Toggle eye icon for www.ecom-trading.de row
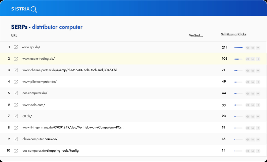This screenshot has width=267, height=162. click(248, 59)
